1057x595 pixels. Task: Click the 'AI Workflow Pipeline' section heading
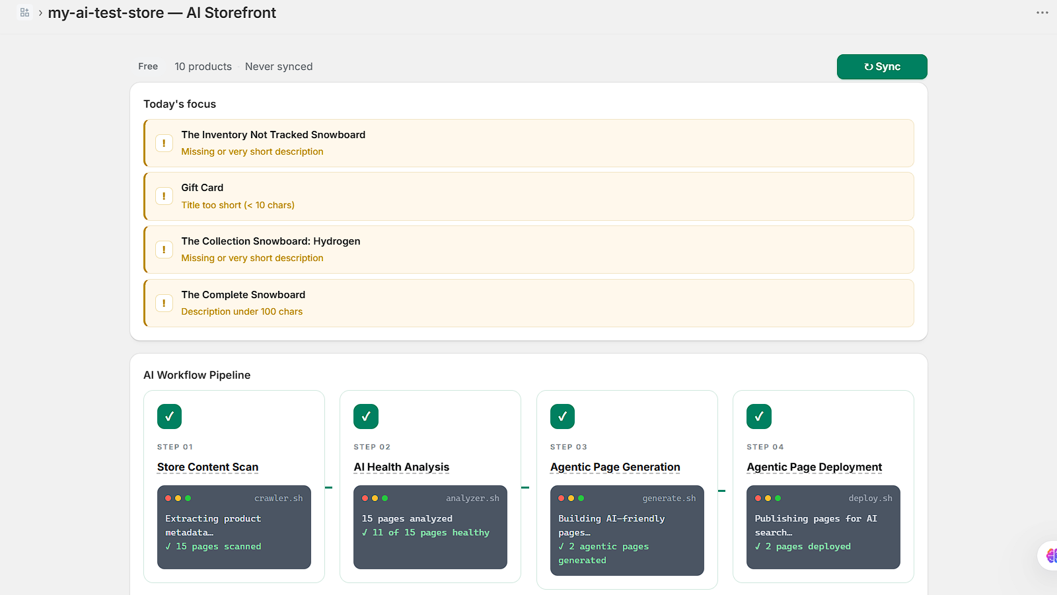[x=197, y=376]
